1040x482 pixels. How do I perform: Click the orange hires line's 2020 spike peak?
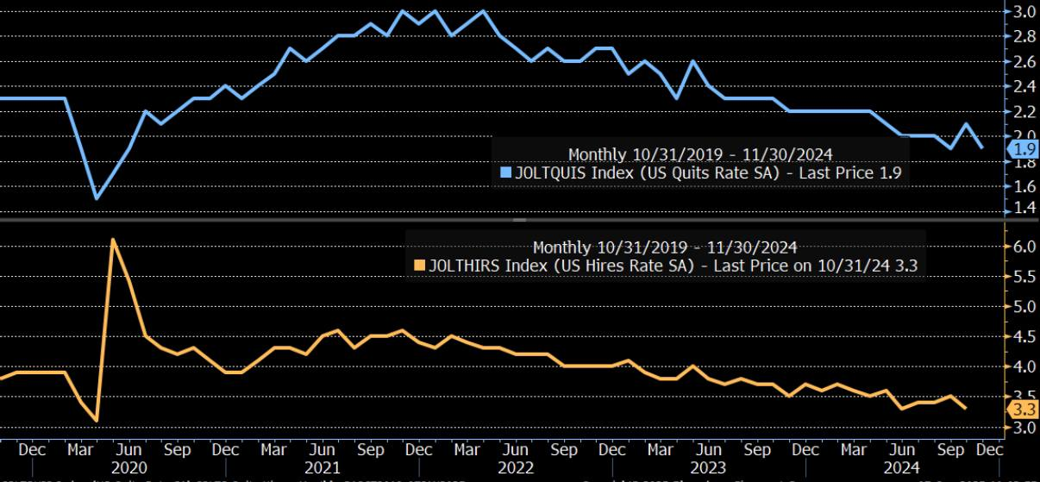(112, 239)
